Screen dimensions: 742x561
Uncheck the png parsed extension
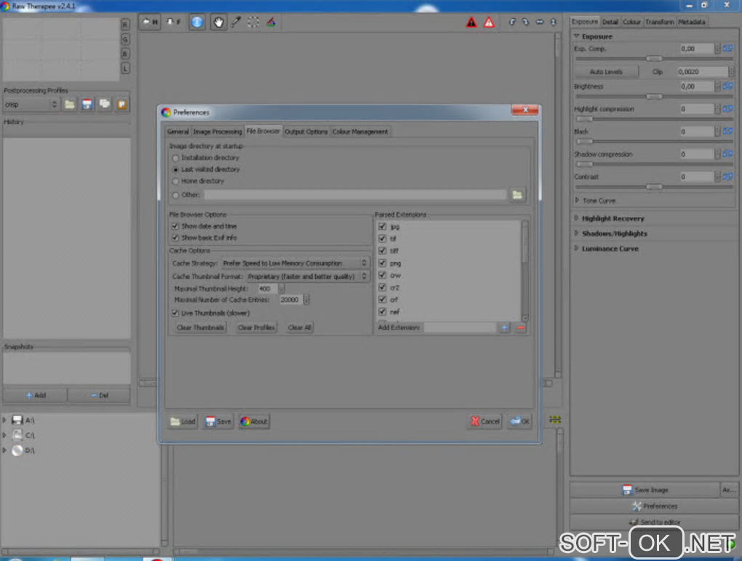[x=383, y=263]
